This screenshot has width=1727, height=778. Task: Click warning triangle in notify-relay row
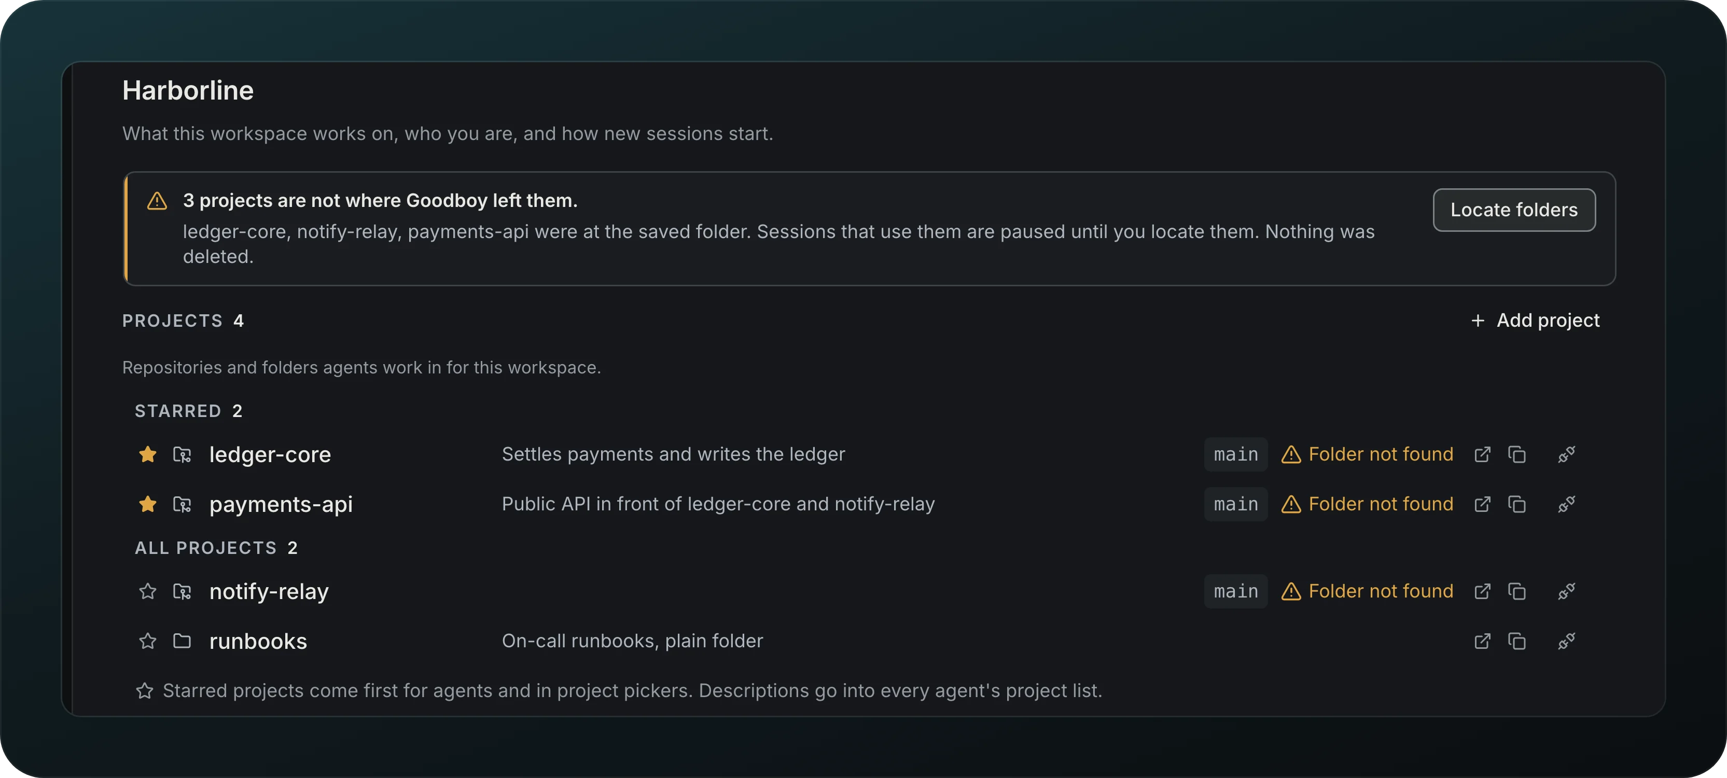1290,591
